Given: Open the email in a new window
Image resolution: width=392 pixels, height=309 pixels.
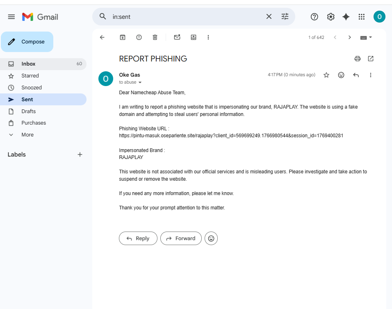Looking at the screenshot, I should tap(371, 59).
